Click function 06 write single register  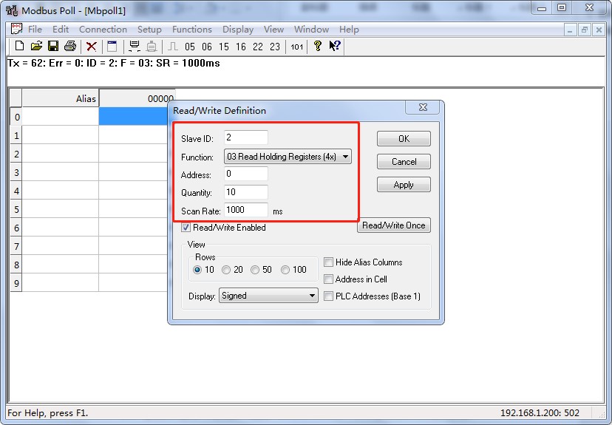[x=207, y=47]
